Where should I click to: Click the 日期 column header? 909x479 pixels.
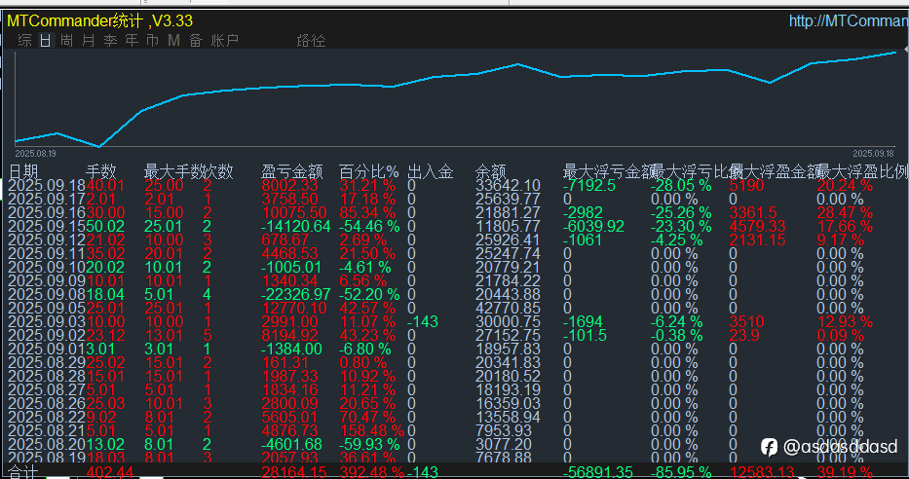click(x=23, y=171)
